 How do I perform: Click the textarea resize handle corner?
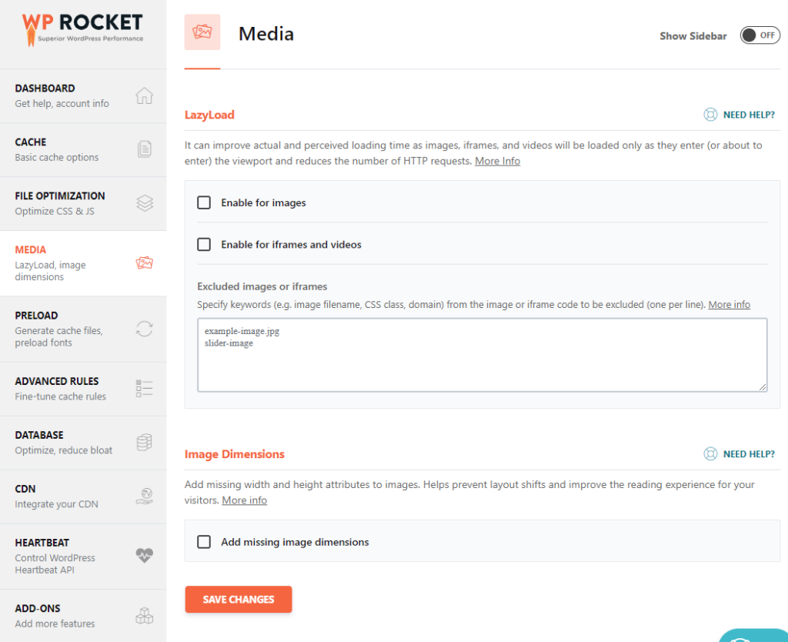tap(763, 387)
